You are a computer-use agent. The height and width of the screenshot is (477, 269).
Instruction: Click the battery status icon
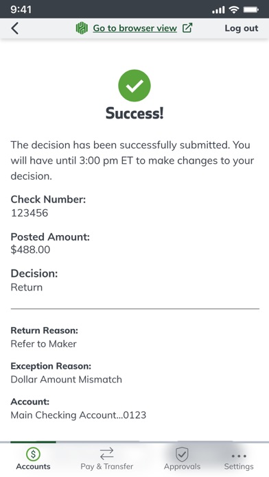(x=251, y=10)
